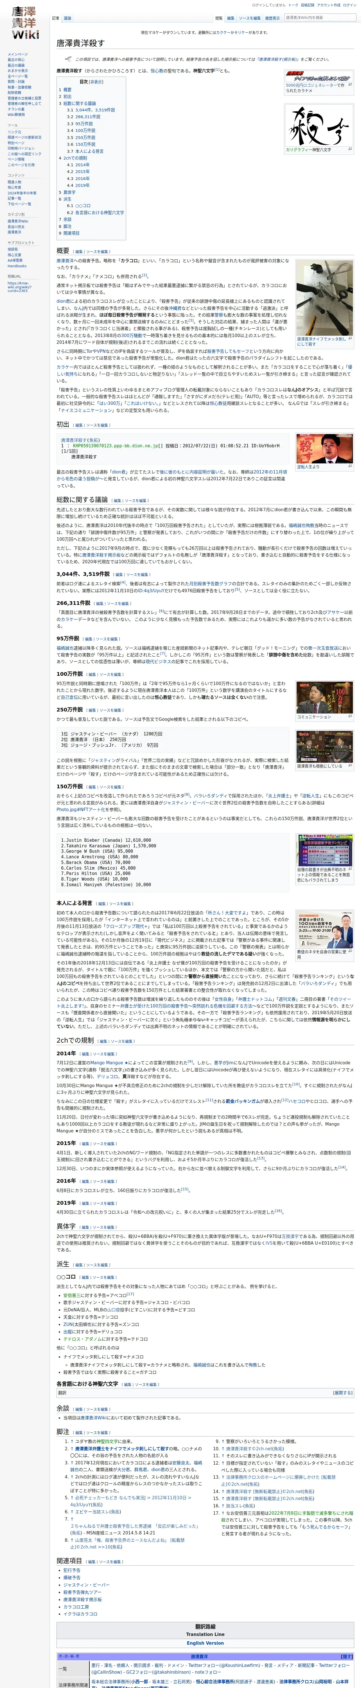Jump to TOC entry 3.6 150万件説

[81, 144]
